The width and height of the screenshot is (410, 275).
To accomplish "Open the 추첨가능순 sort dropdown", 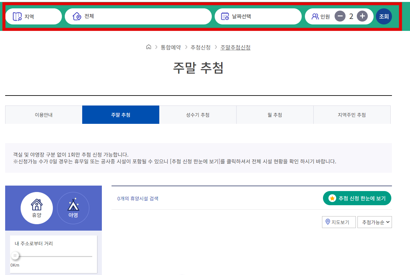I will click(x=375, y=222).
